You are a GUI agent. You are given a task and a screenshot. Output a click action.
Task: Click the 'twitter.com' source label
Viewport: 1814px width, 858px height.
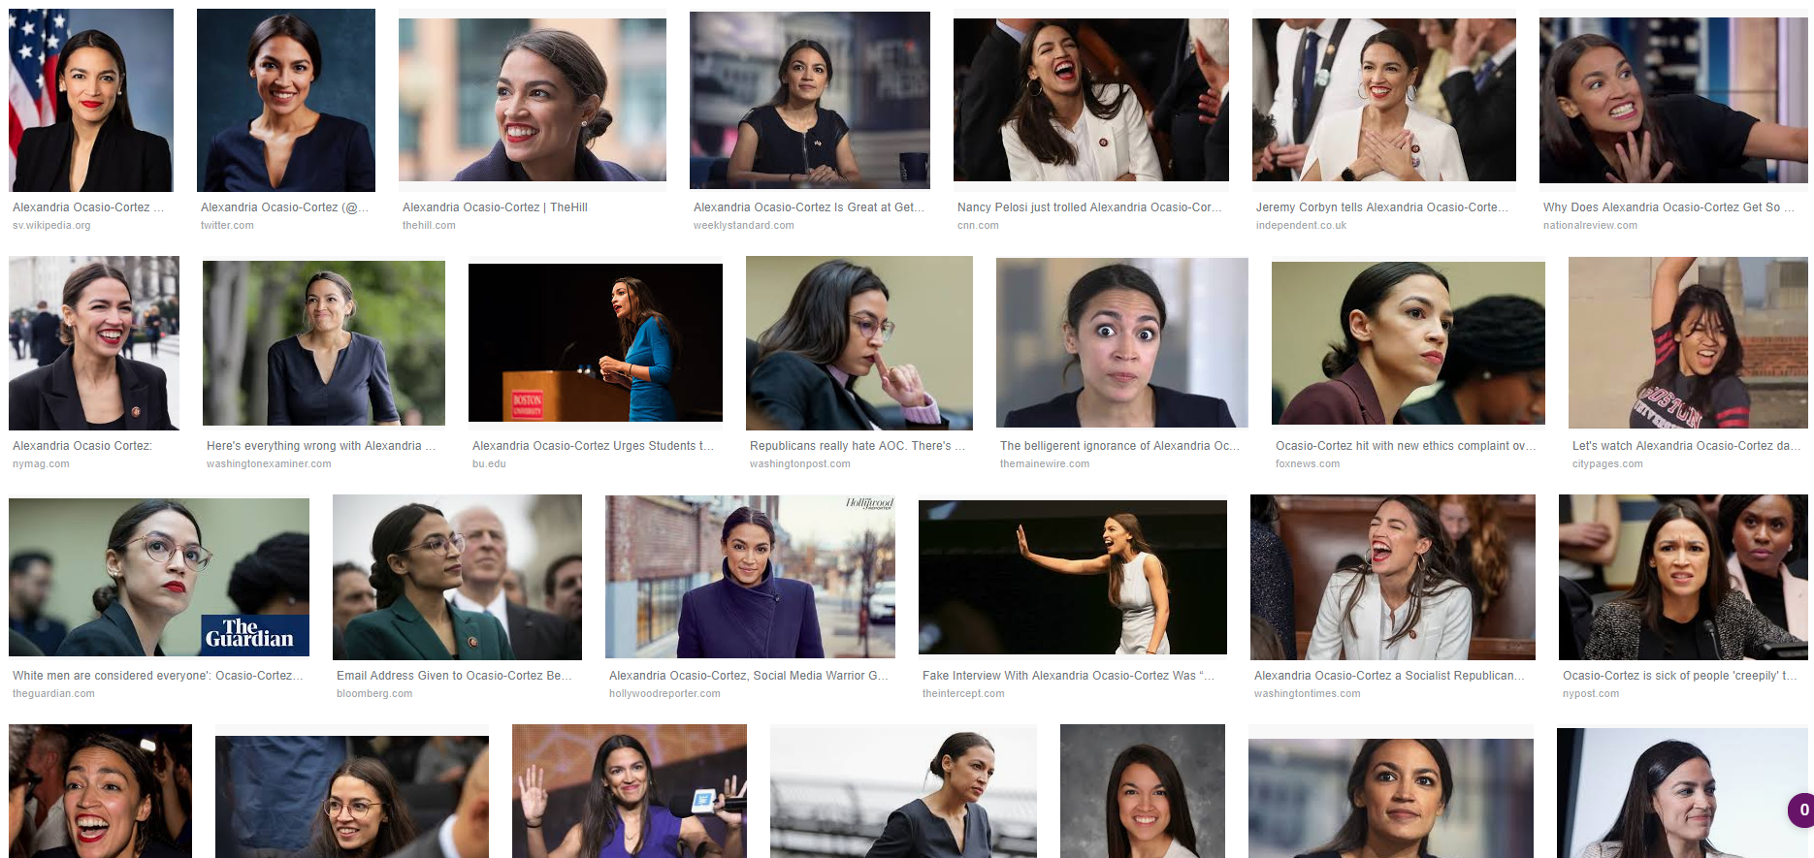(227, 226)
